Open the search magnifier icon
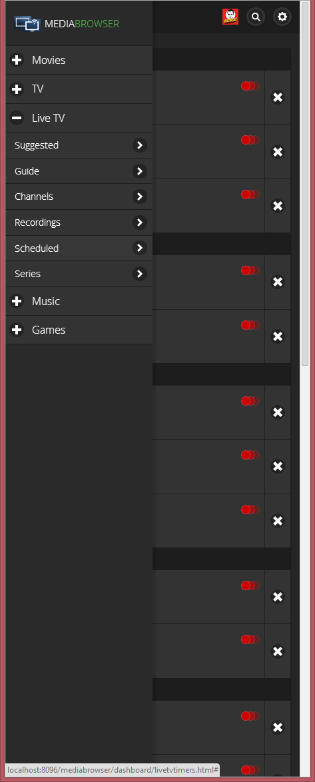 [256, 17]
